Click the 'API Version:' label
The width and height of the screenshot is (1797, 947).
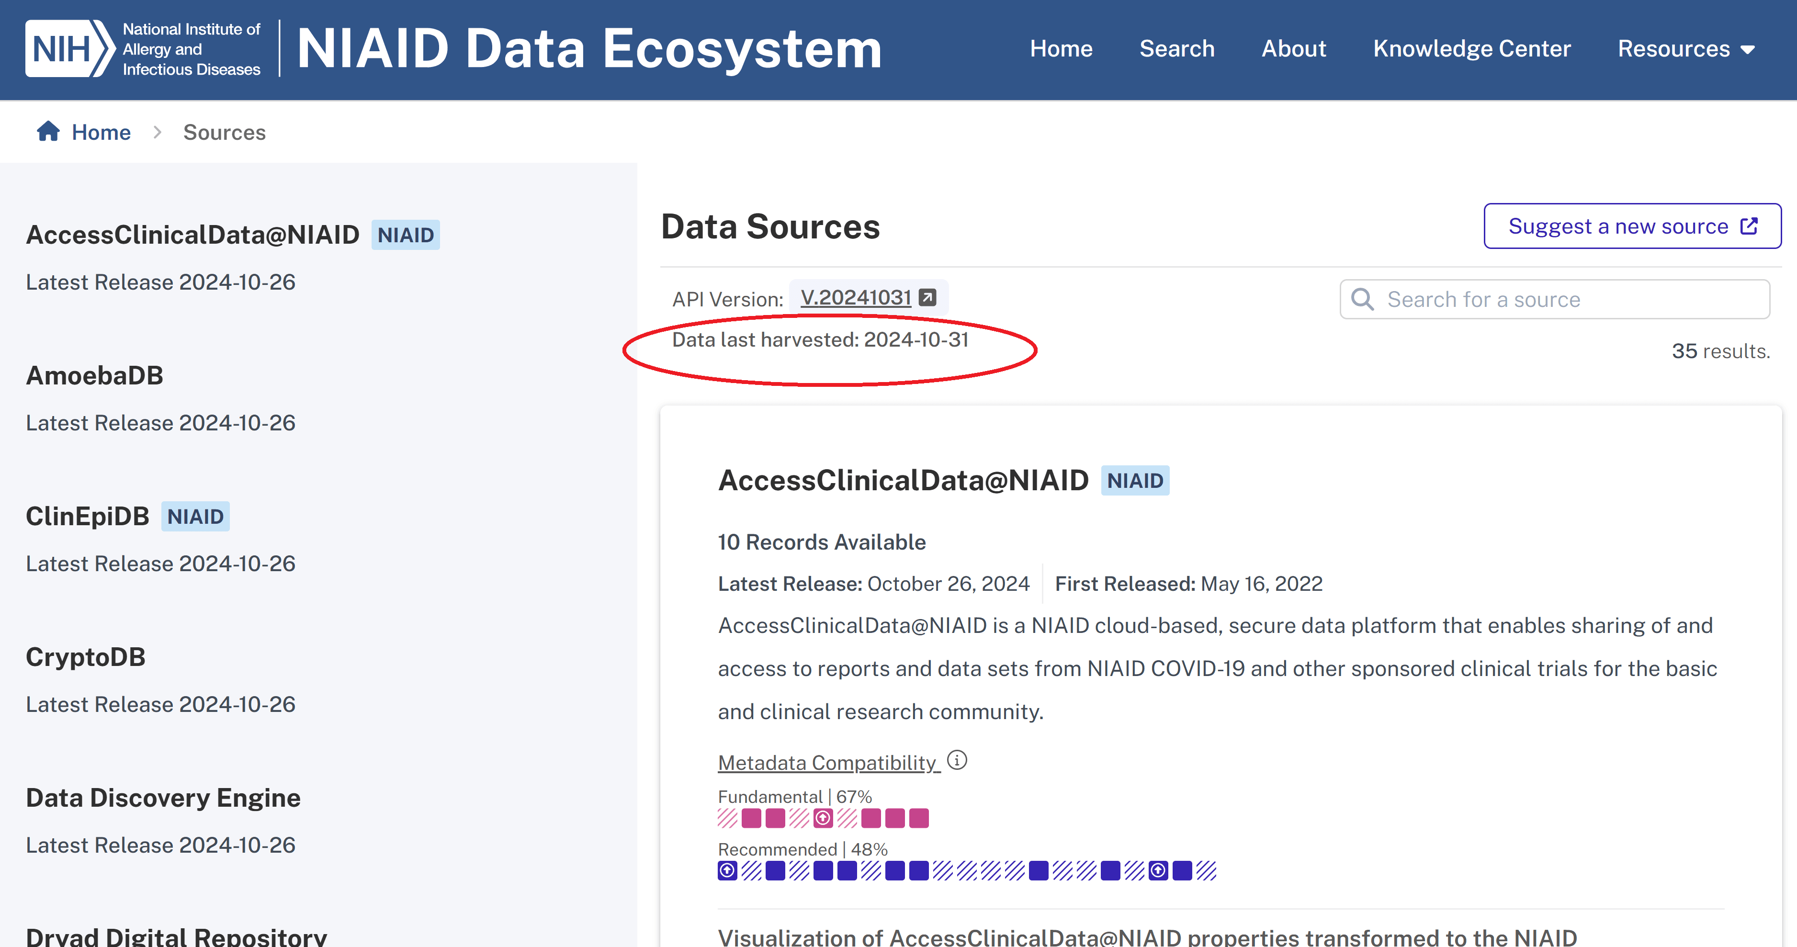pos(728,299)
